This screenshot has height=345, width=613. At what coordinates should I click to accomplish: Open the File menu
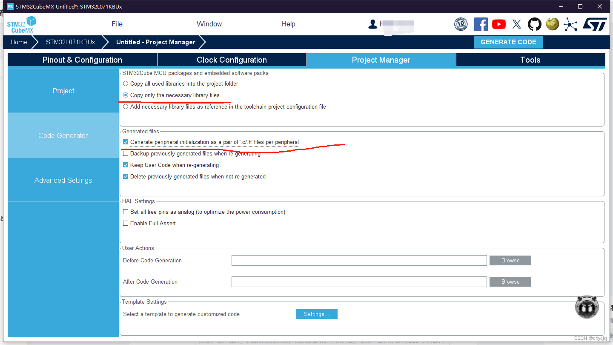tap(117, 24)
